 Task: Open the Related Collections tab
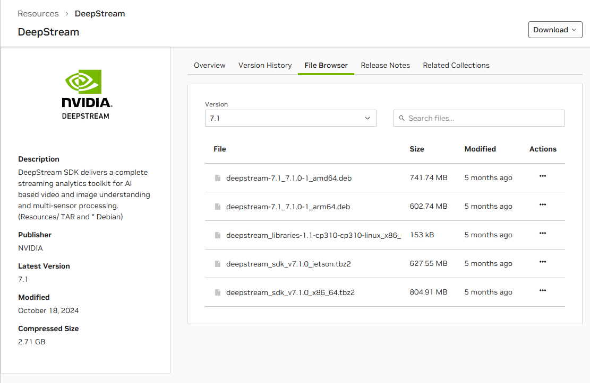[456, 65]
